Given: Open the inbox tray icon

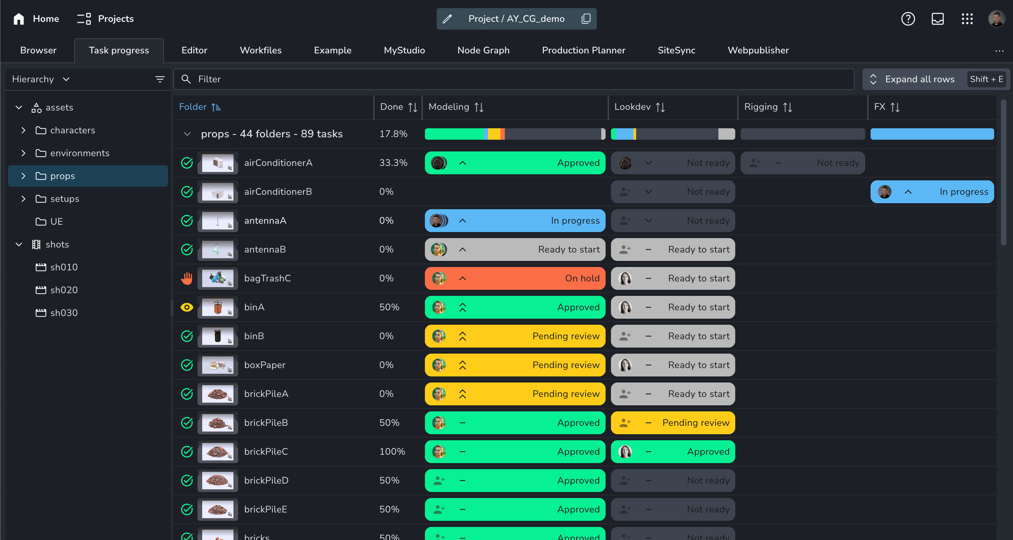Looking at the screenshot, I should click(937, 18).
